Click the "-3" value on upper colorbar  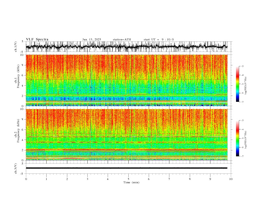point(242,66)
